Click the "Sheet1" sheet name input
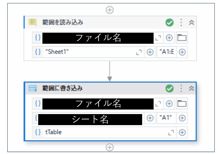Viewport: 222px width, 154px height. (x=89, y=52)
